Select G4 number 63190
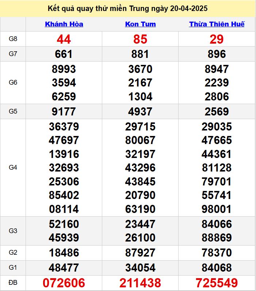Viewport: 256px width, 291px height. [140, 209]
